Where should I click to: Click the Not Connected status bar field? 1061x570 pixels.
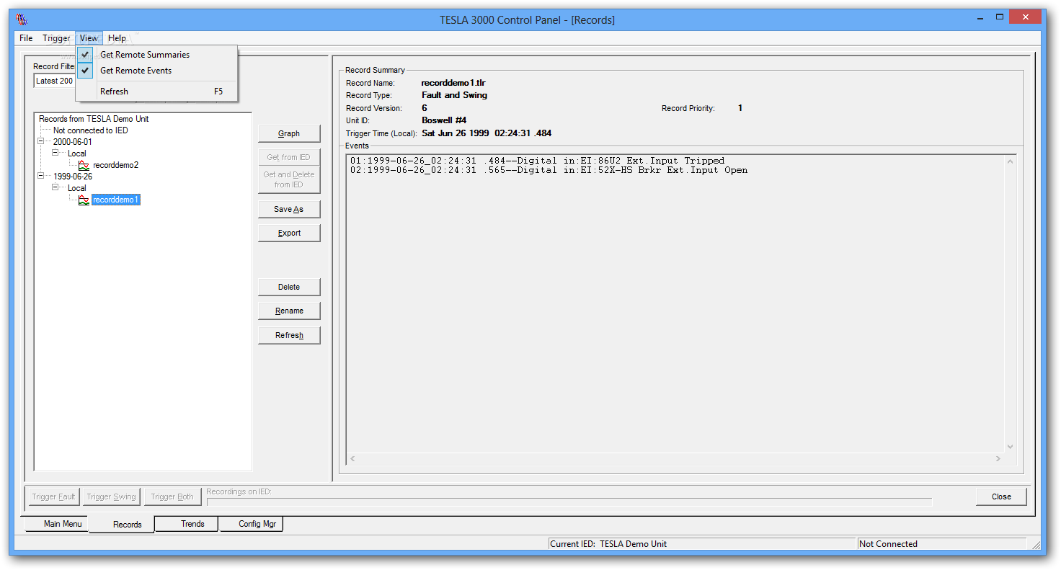coord(941,544)
